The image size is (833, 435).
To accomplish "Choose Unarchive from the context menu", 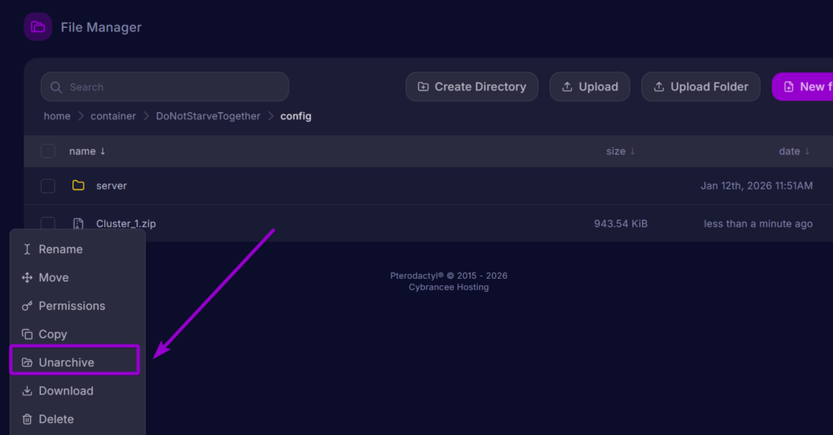I will (x=67, y=363).
